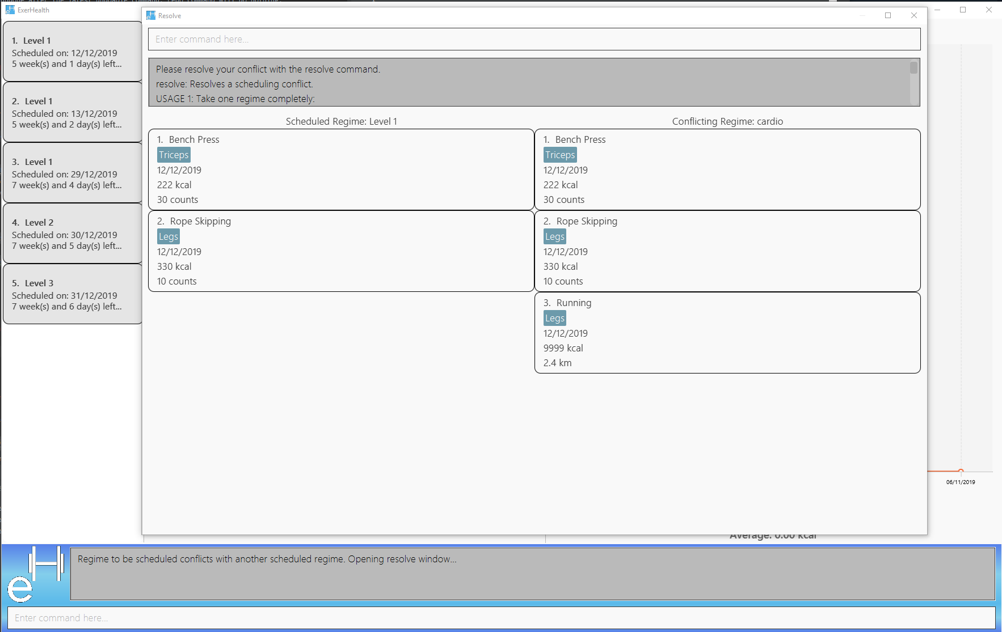Image resolution: width=1002 pixels, height=632 pixels.
Task: Click '30 counts' on scheduled Bench Press
Action: pyautogui.click(x=178, y=200)
